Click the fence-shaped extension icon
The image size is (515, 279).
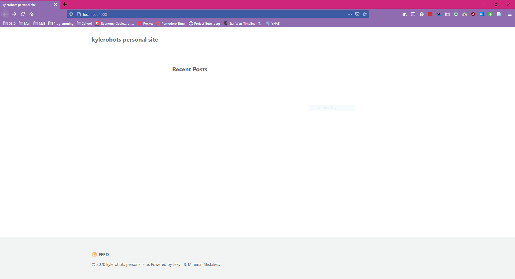click(447, 14)
